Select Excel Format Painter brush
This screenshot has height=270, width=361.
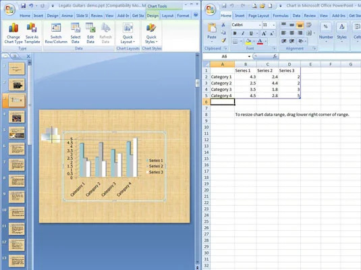(x=223, y=40)
